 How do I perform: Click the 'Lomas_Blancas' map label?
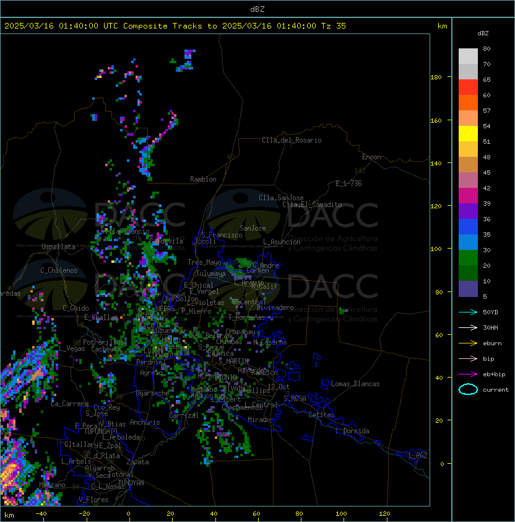[355, 384]
